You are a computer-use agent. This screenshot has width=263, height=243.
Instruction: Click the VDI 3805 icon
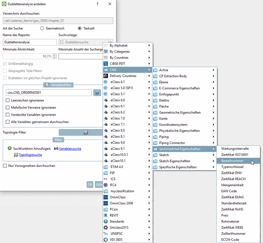[106, 239]
